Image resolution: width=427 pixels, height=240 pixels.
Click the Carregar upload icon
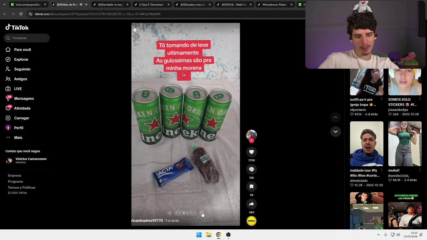click(8, 118)
